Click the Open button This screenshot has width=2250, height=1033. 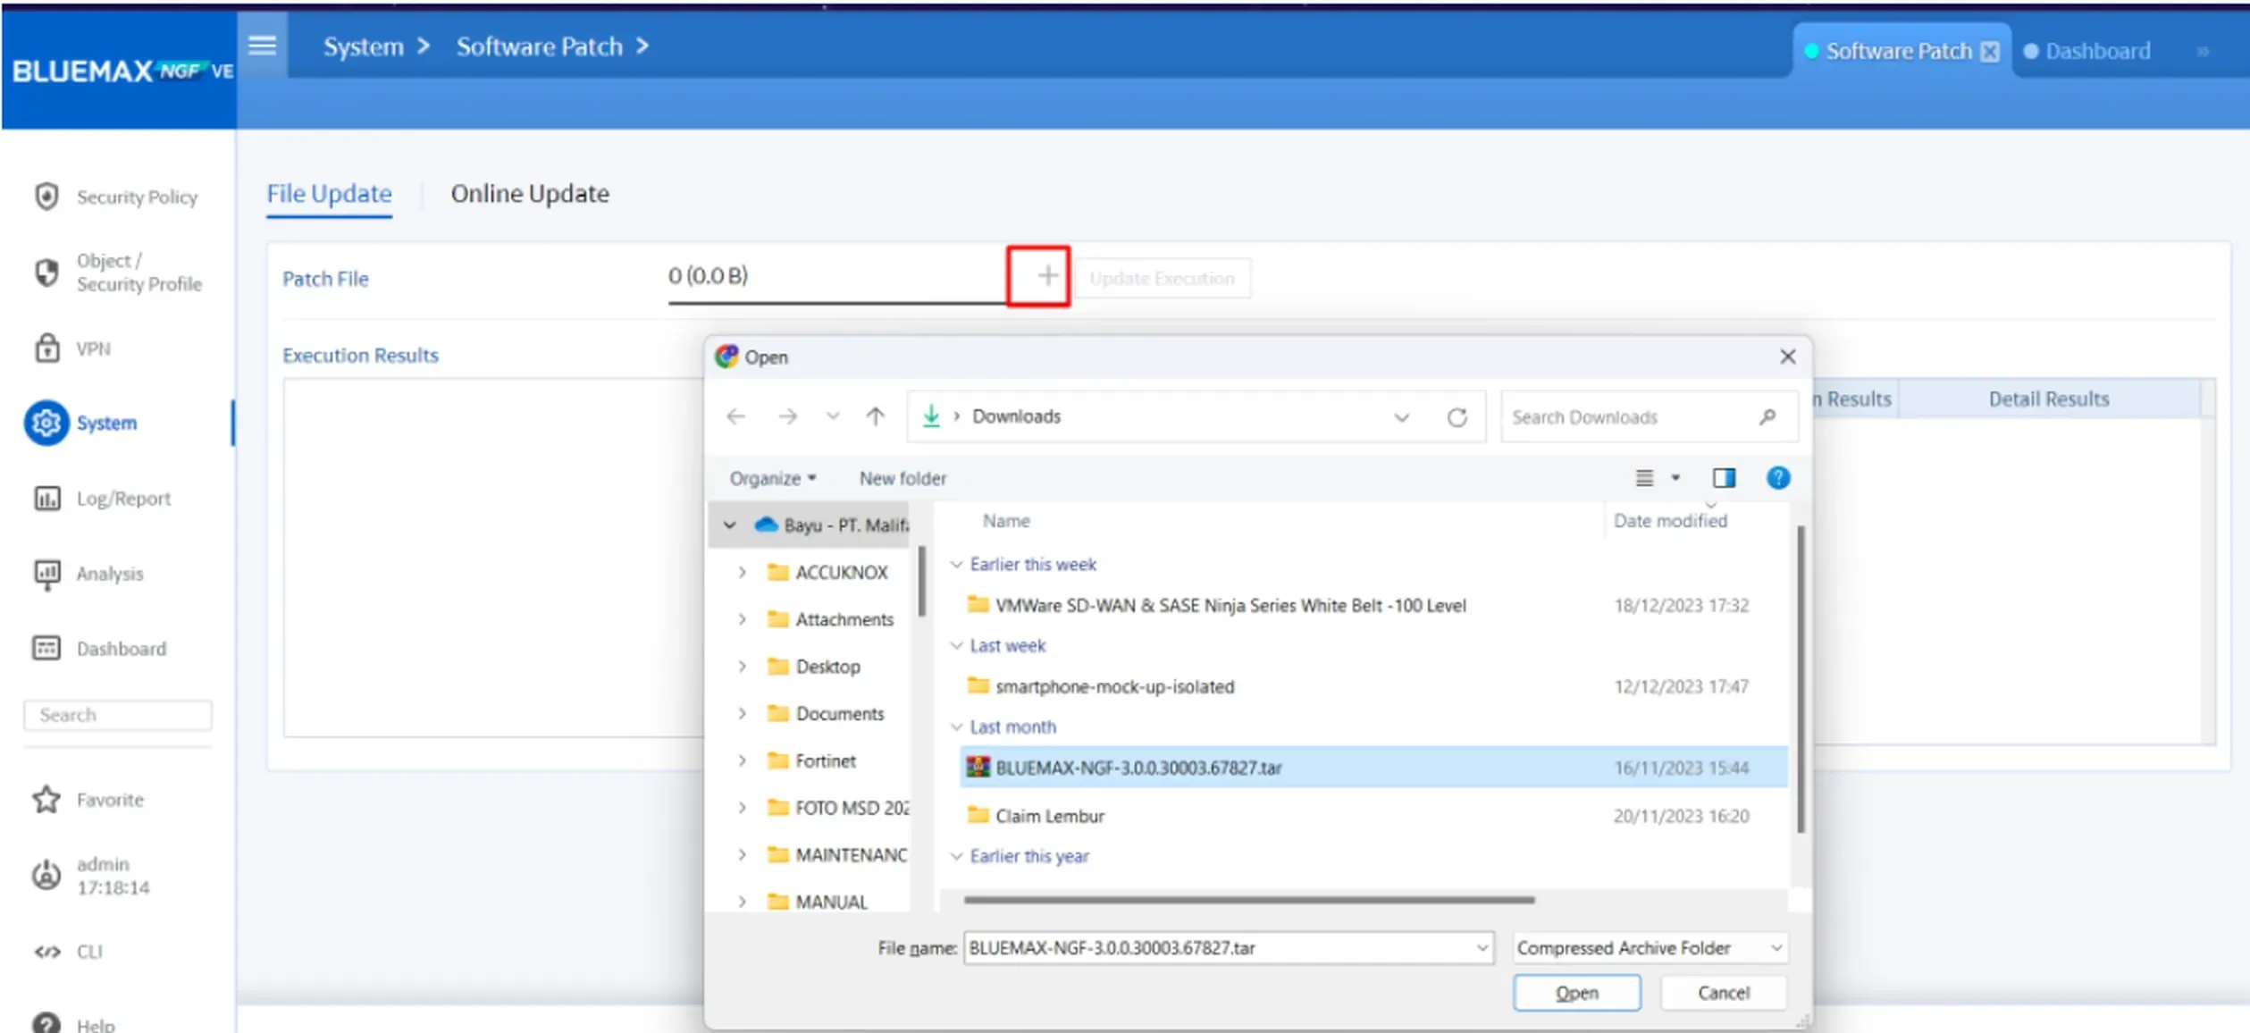tap(1577, 993)
